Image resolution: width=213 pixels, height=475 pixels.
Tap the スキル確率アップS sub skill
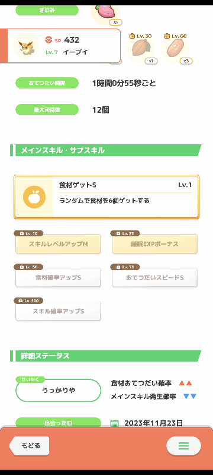(x=58, y=311)
